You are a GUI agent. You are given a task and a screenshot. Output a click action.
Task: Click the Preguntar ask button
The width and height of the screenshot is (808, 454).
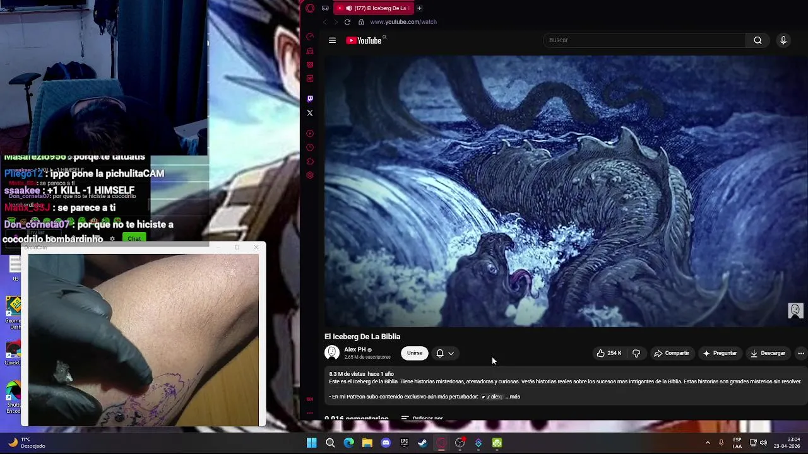point(720,353)
